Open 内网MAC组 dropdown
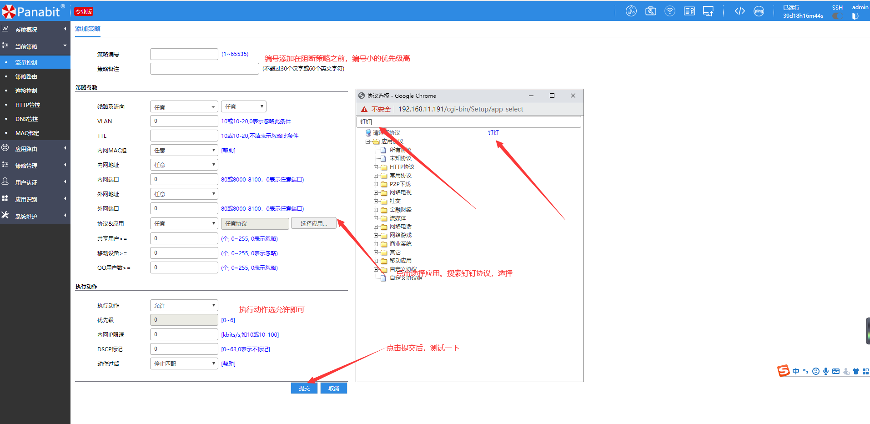The height and width of the screenshot is (424, 870). 184,150
